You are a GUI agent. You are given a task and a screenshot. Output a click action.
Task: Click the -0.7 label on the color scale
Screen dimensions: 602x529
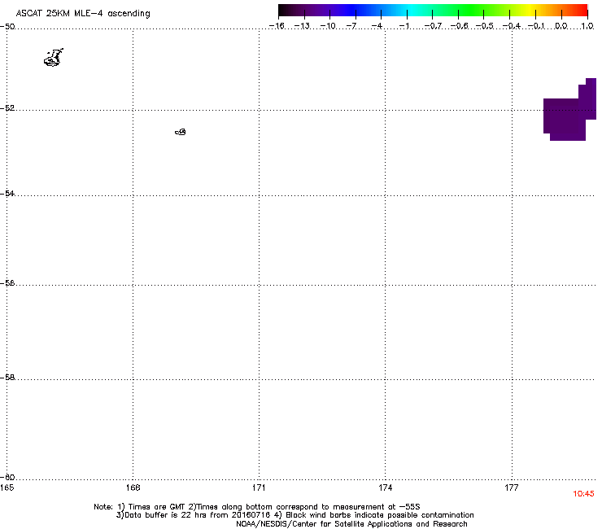[433, 26]
